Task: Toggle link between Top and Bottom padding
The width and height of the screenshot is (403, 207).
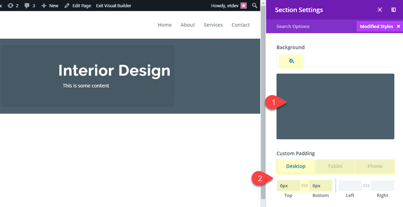Action: (305, 186)
